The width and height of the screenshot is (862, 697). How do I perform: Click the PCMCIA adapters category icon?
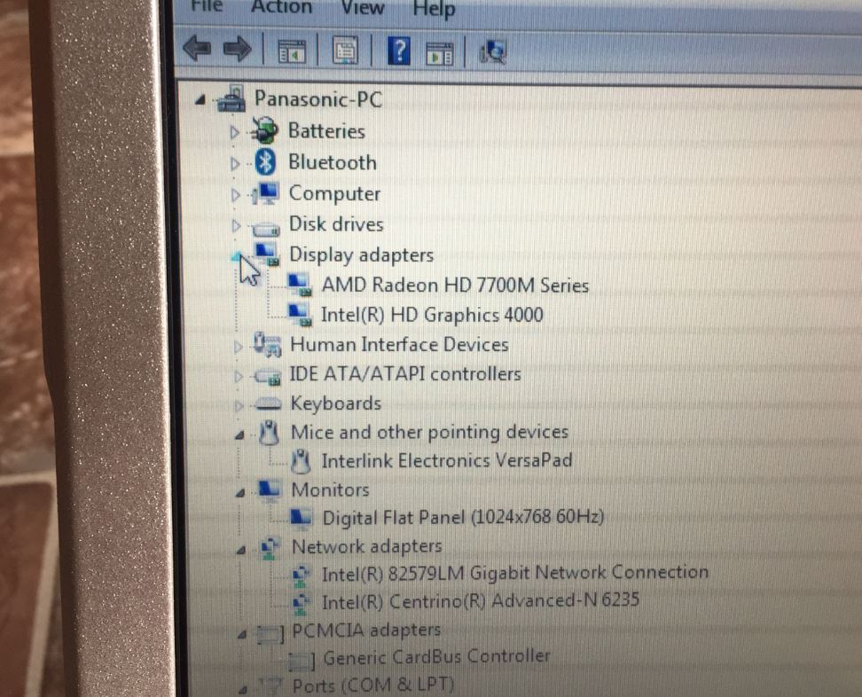[270, 634]
